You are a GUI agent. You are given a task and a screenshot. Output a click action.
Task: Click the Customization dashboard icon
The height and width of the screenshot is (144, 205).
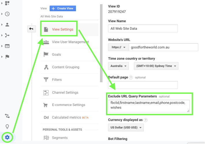tap(7, 3)
